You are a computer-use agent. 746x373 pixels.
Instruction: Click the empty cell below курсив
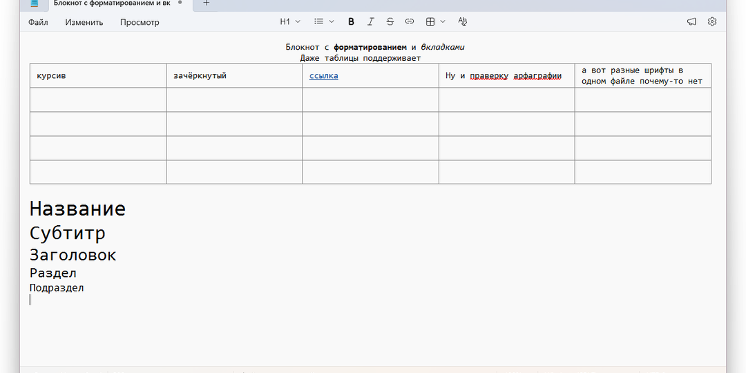coord(98,100)
